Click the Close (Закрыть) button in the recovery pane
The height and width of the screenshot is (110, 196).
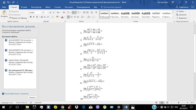click(x=32, y=97)
